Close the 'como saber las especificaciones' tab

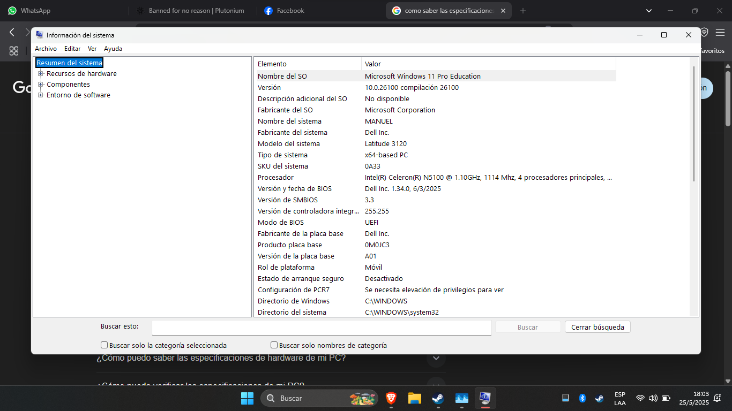[x=503, y=11]
